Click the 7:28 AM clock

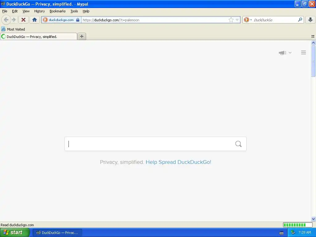click(305, 232)
